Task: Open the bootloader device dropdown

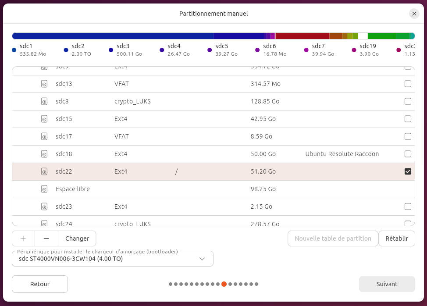Action: (113, 259)
